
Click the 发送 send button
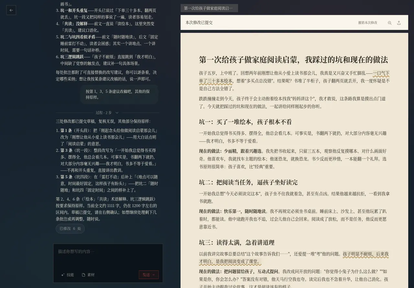coord(149,275)
